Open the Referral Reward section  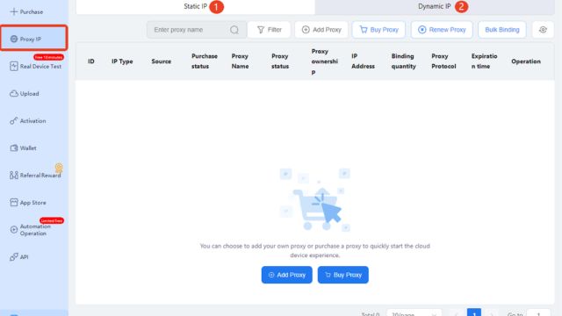coord(35,176)
